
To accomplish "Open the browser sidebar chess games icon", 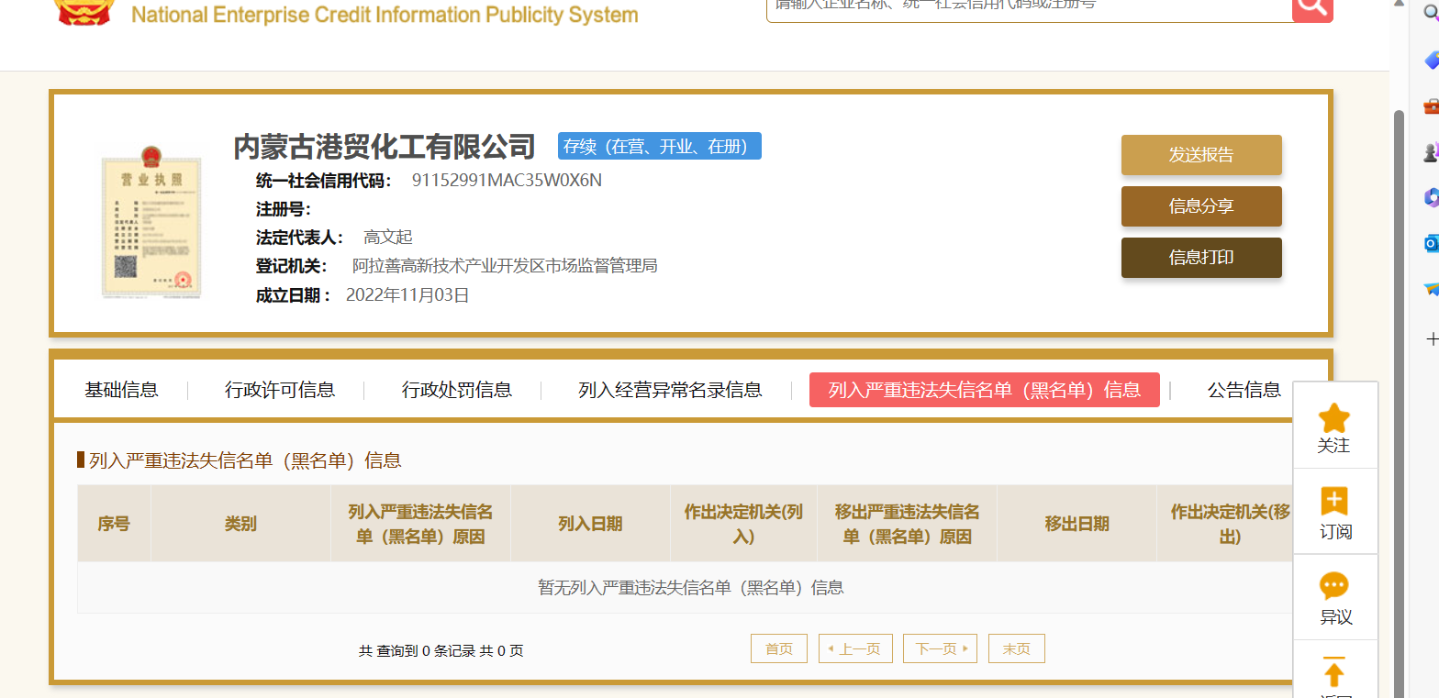I will [1430, 151].
